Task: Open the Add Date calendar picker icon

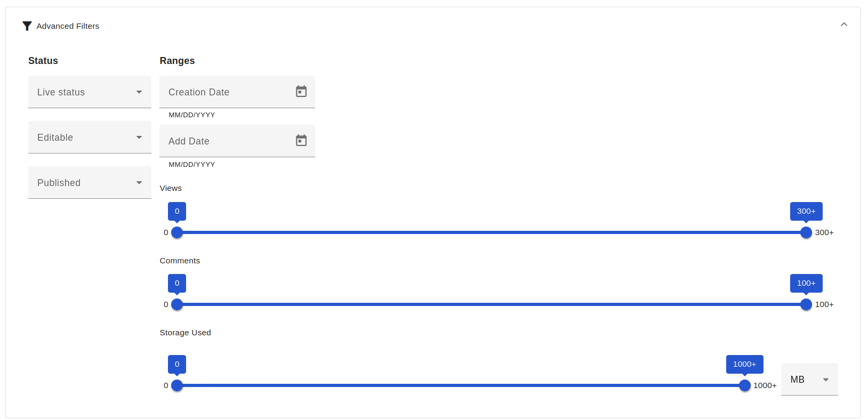Action: (x=301, y=140)
